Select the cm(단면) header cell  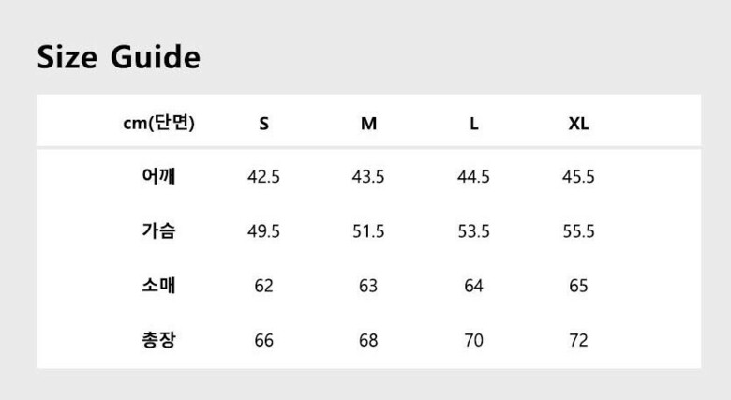click(x=159, y=123)
